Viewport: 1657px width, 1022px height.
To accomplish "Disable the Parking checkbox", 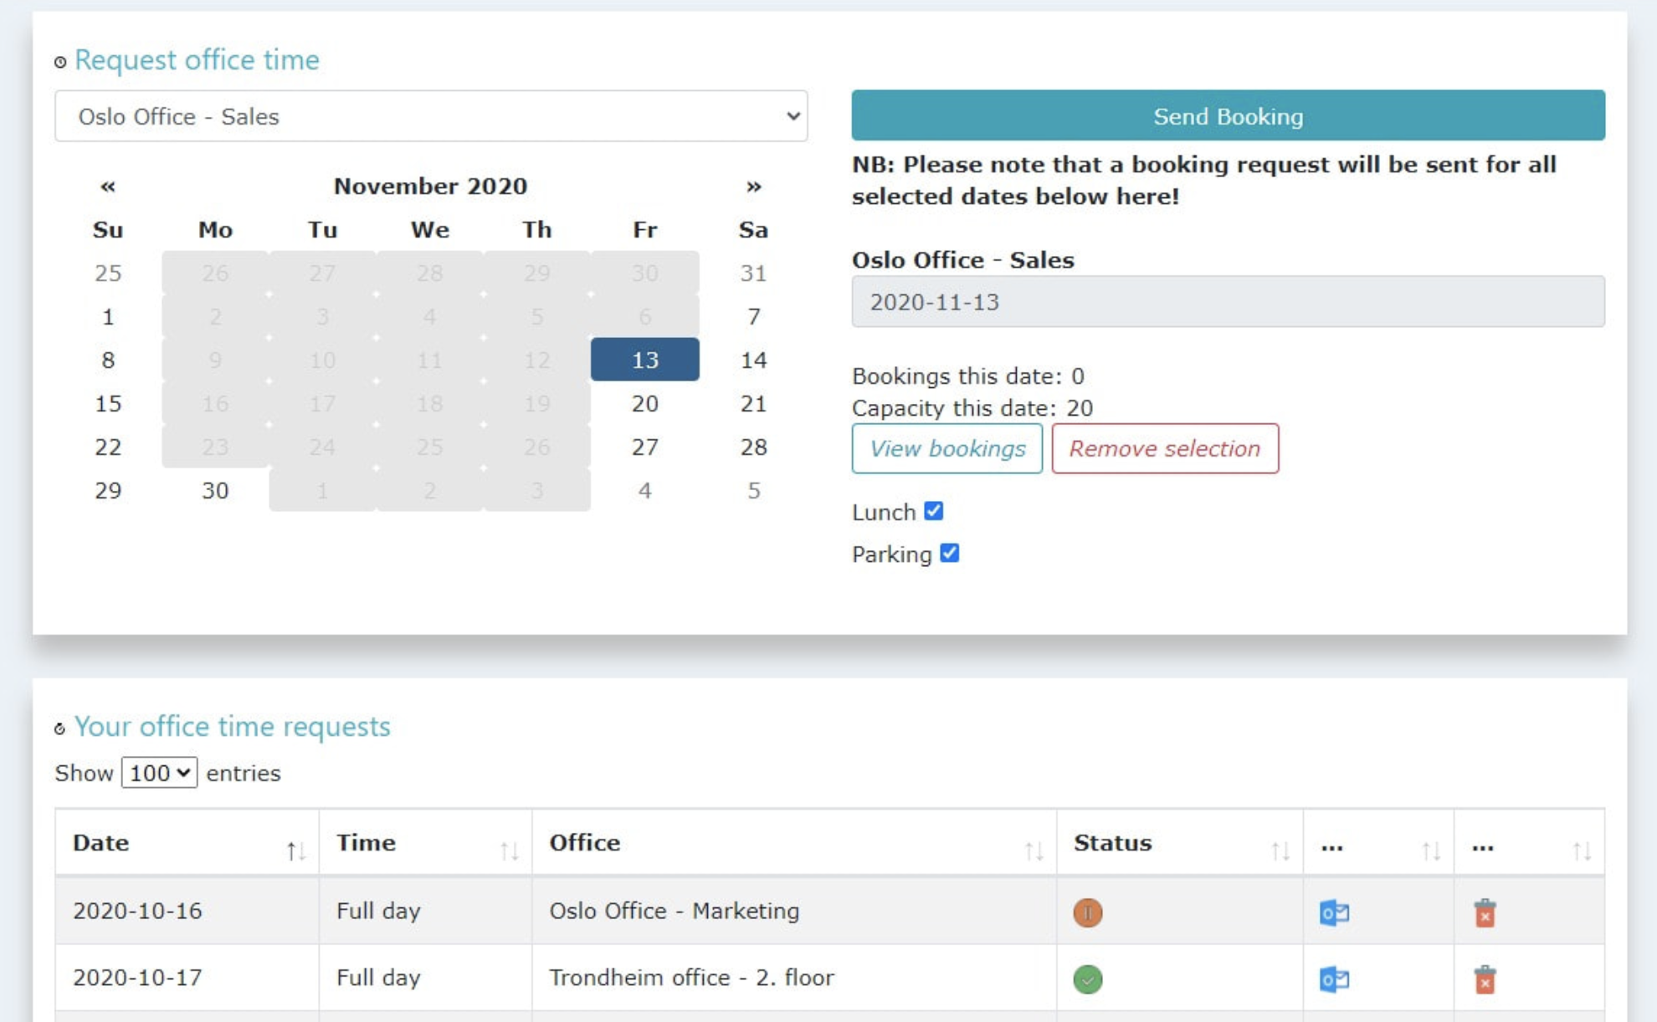I will (951, 554).
